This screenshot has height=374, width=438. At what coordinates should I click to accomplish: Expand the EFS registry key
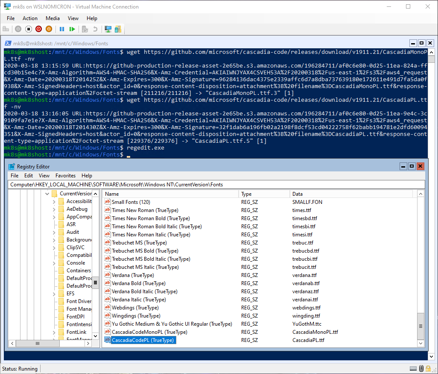tap(54, 294)
